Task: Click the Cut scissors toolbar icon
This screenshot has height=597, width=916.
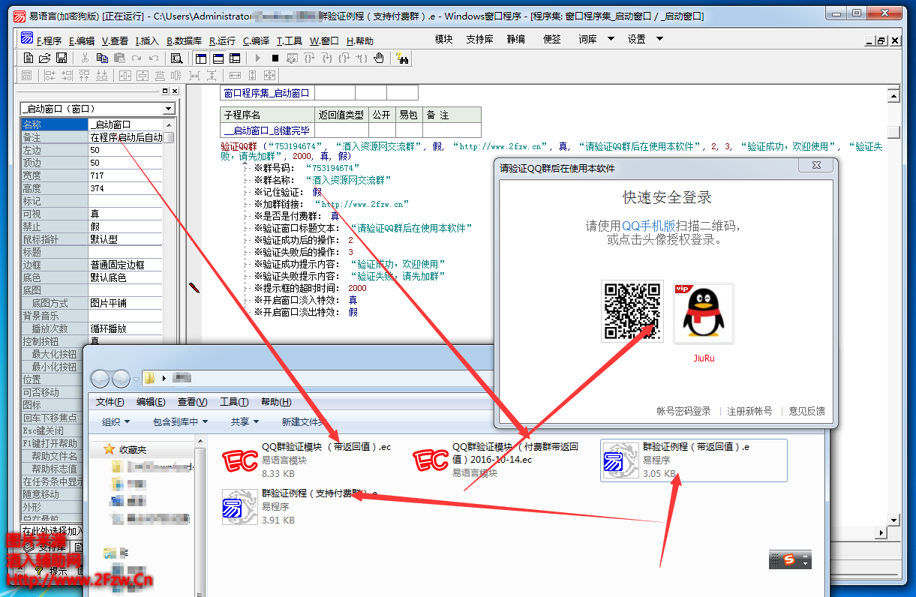Action: [x=85, y=58]
